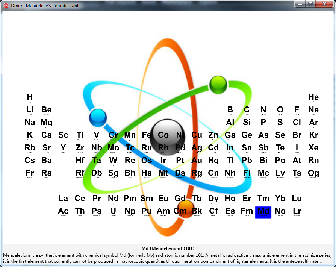This screenshot has width=336, height=267.
Task: Pick the Ag element
Action: coord(197,148)
